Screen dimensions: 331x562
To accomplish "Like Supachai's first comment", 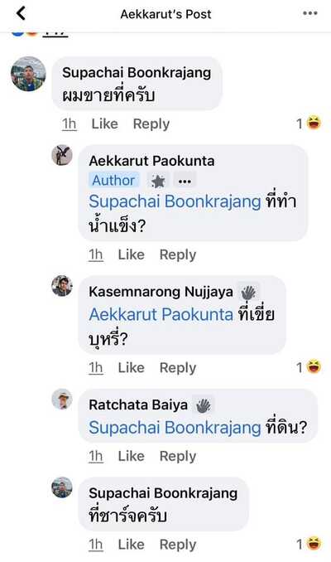I will (104, 124).
